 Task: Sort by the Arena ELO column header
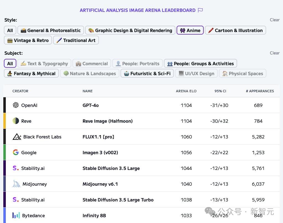186,91
